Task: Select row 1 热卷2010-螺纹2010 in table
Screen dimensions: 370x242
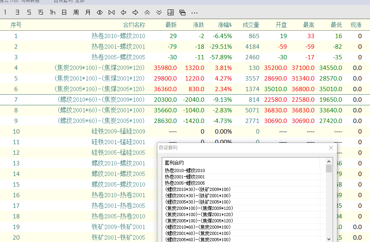Action: (118, 36)
